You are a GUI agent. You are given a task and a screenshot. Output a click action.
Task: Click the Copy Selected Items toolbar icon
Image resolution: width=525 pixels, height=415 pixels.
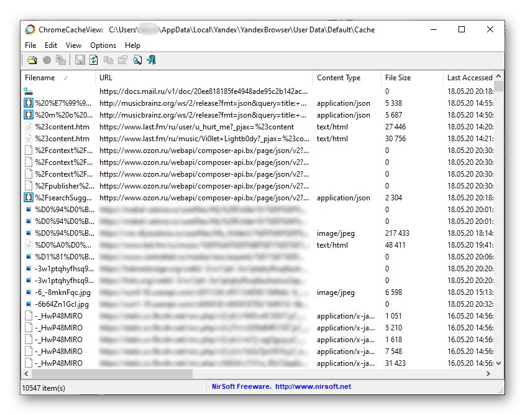[x=108, y=60]
